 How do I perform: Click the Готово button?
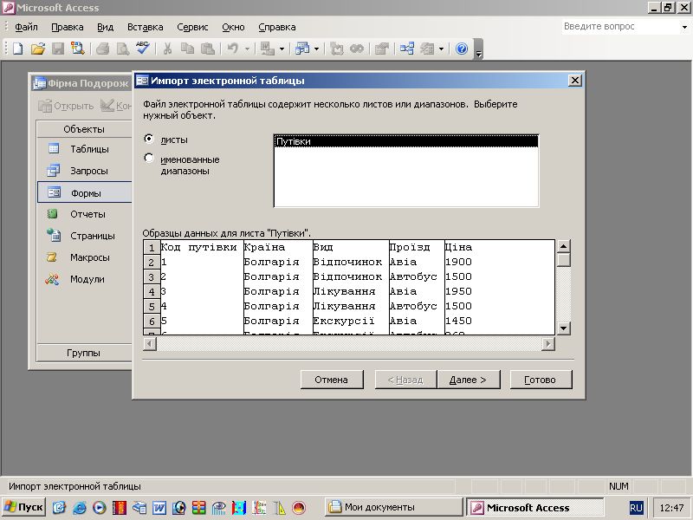click(x=541, y=380)
